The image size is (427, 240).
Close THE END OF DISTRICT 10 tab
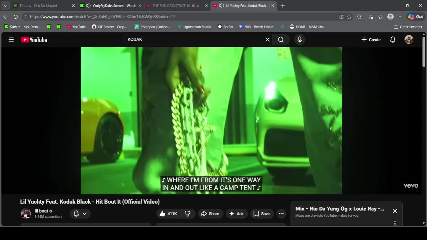[206, 6]
